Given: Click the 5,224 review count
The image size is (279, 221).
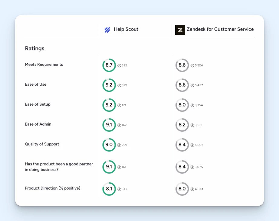Looking at the screenshot, I should (199, 65).
